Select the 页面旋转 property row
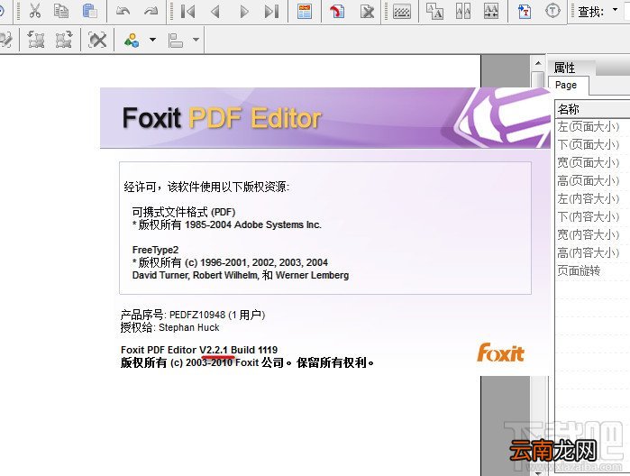 pyautogui.click(x=592, y=271)
